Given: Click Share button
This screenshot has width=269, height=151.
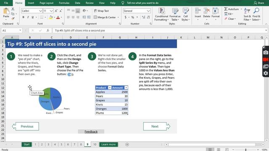Looking at the screenshot, I should (x=259, y=3).
